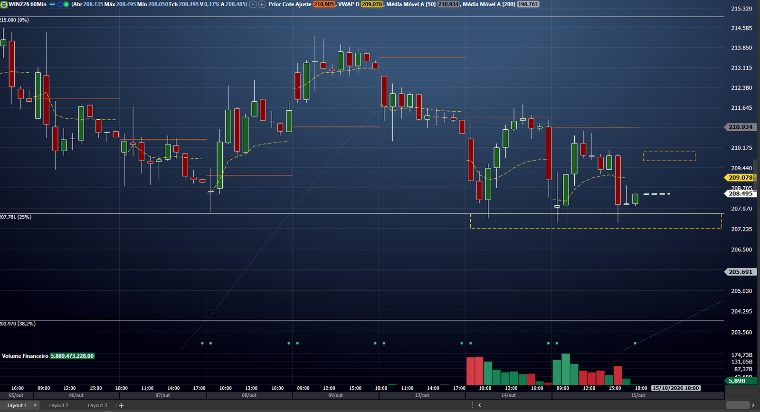Select the orange dashed rectangle drawing
This screenshot has height=412, width=760.
coord(669,156)
